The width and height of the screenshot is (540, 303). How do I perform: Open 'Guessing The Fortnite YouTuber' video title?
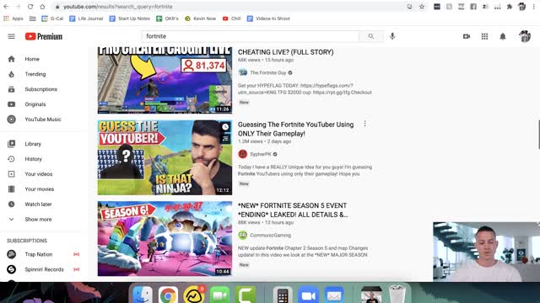click(x=296, y=129)
